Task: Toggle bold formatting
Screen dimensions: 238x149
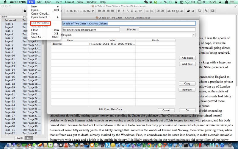Action: (119, 11)
